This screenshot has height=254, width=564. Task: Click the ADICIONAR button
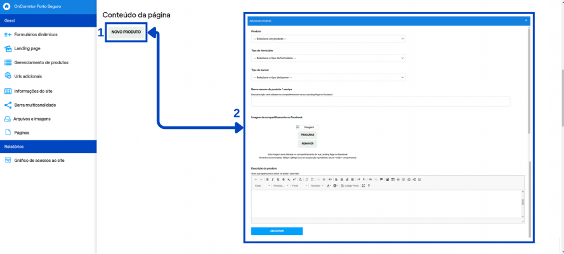coord(277,231)
